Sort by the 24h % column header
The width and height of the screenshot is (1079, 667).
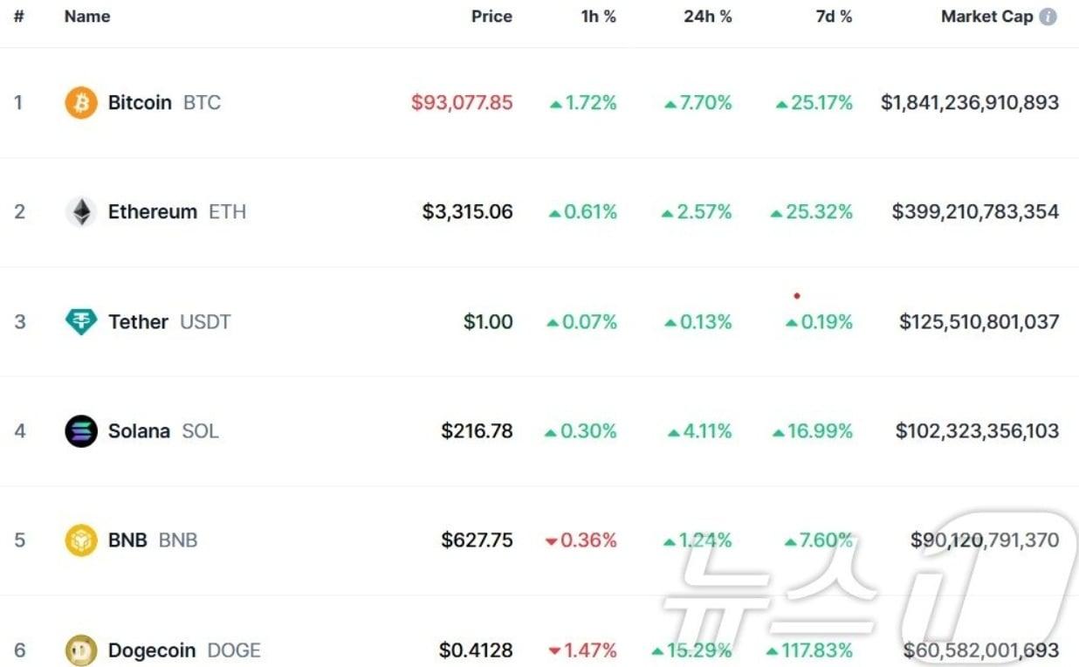[707, 17]
